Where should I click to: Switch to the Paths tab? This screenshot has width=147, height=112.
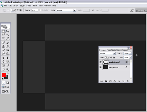pyautogui.click(x=114, y=50)
